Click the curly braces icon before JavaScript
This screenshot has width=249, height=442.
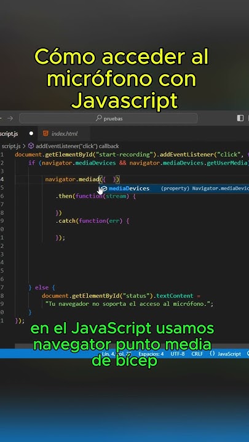pyautogui.click(x=212, y=354)
